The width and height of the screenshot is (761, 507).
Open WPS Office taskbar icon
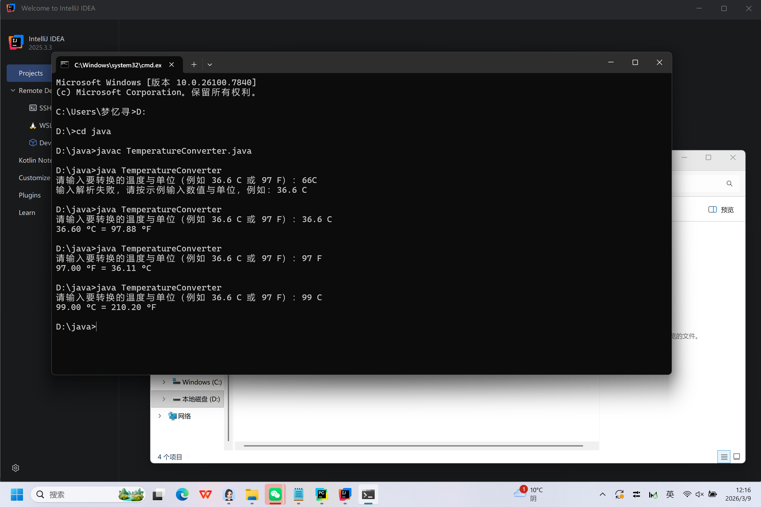click(x=206, y=494)
